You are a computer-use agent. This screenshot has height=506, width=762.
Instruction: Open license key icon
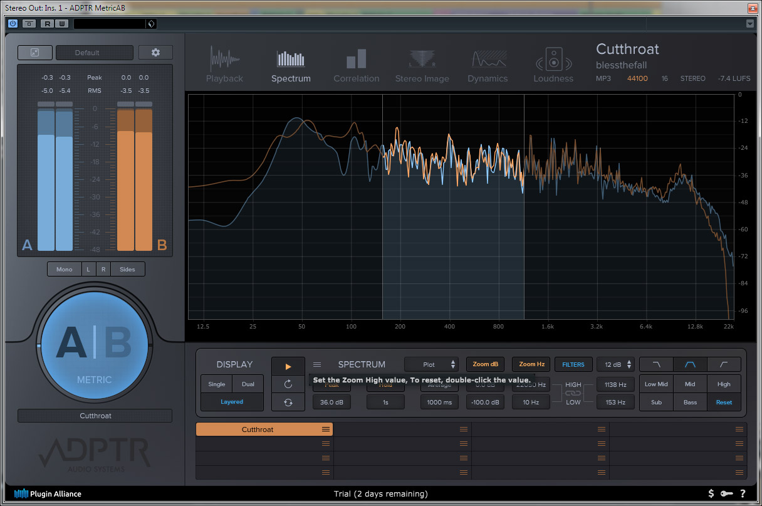[727, 493]
